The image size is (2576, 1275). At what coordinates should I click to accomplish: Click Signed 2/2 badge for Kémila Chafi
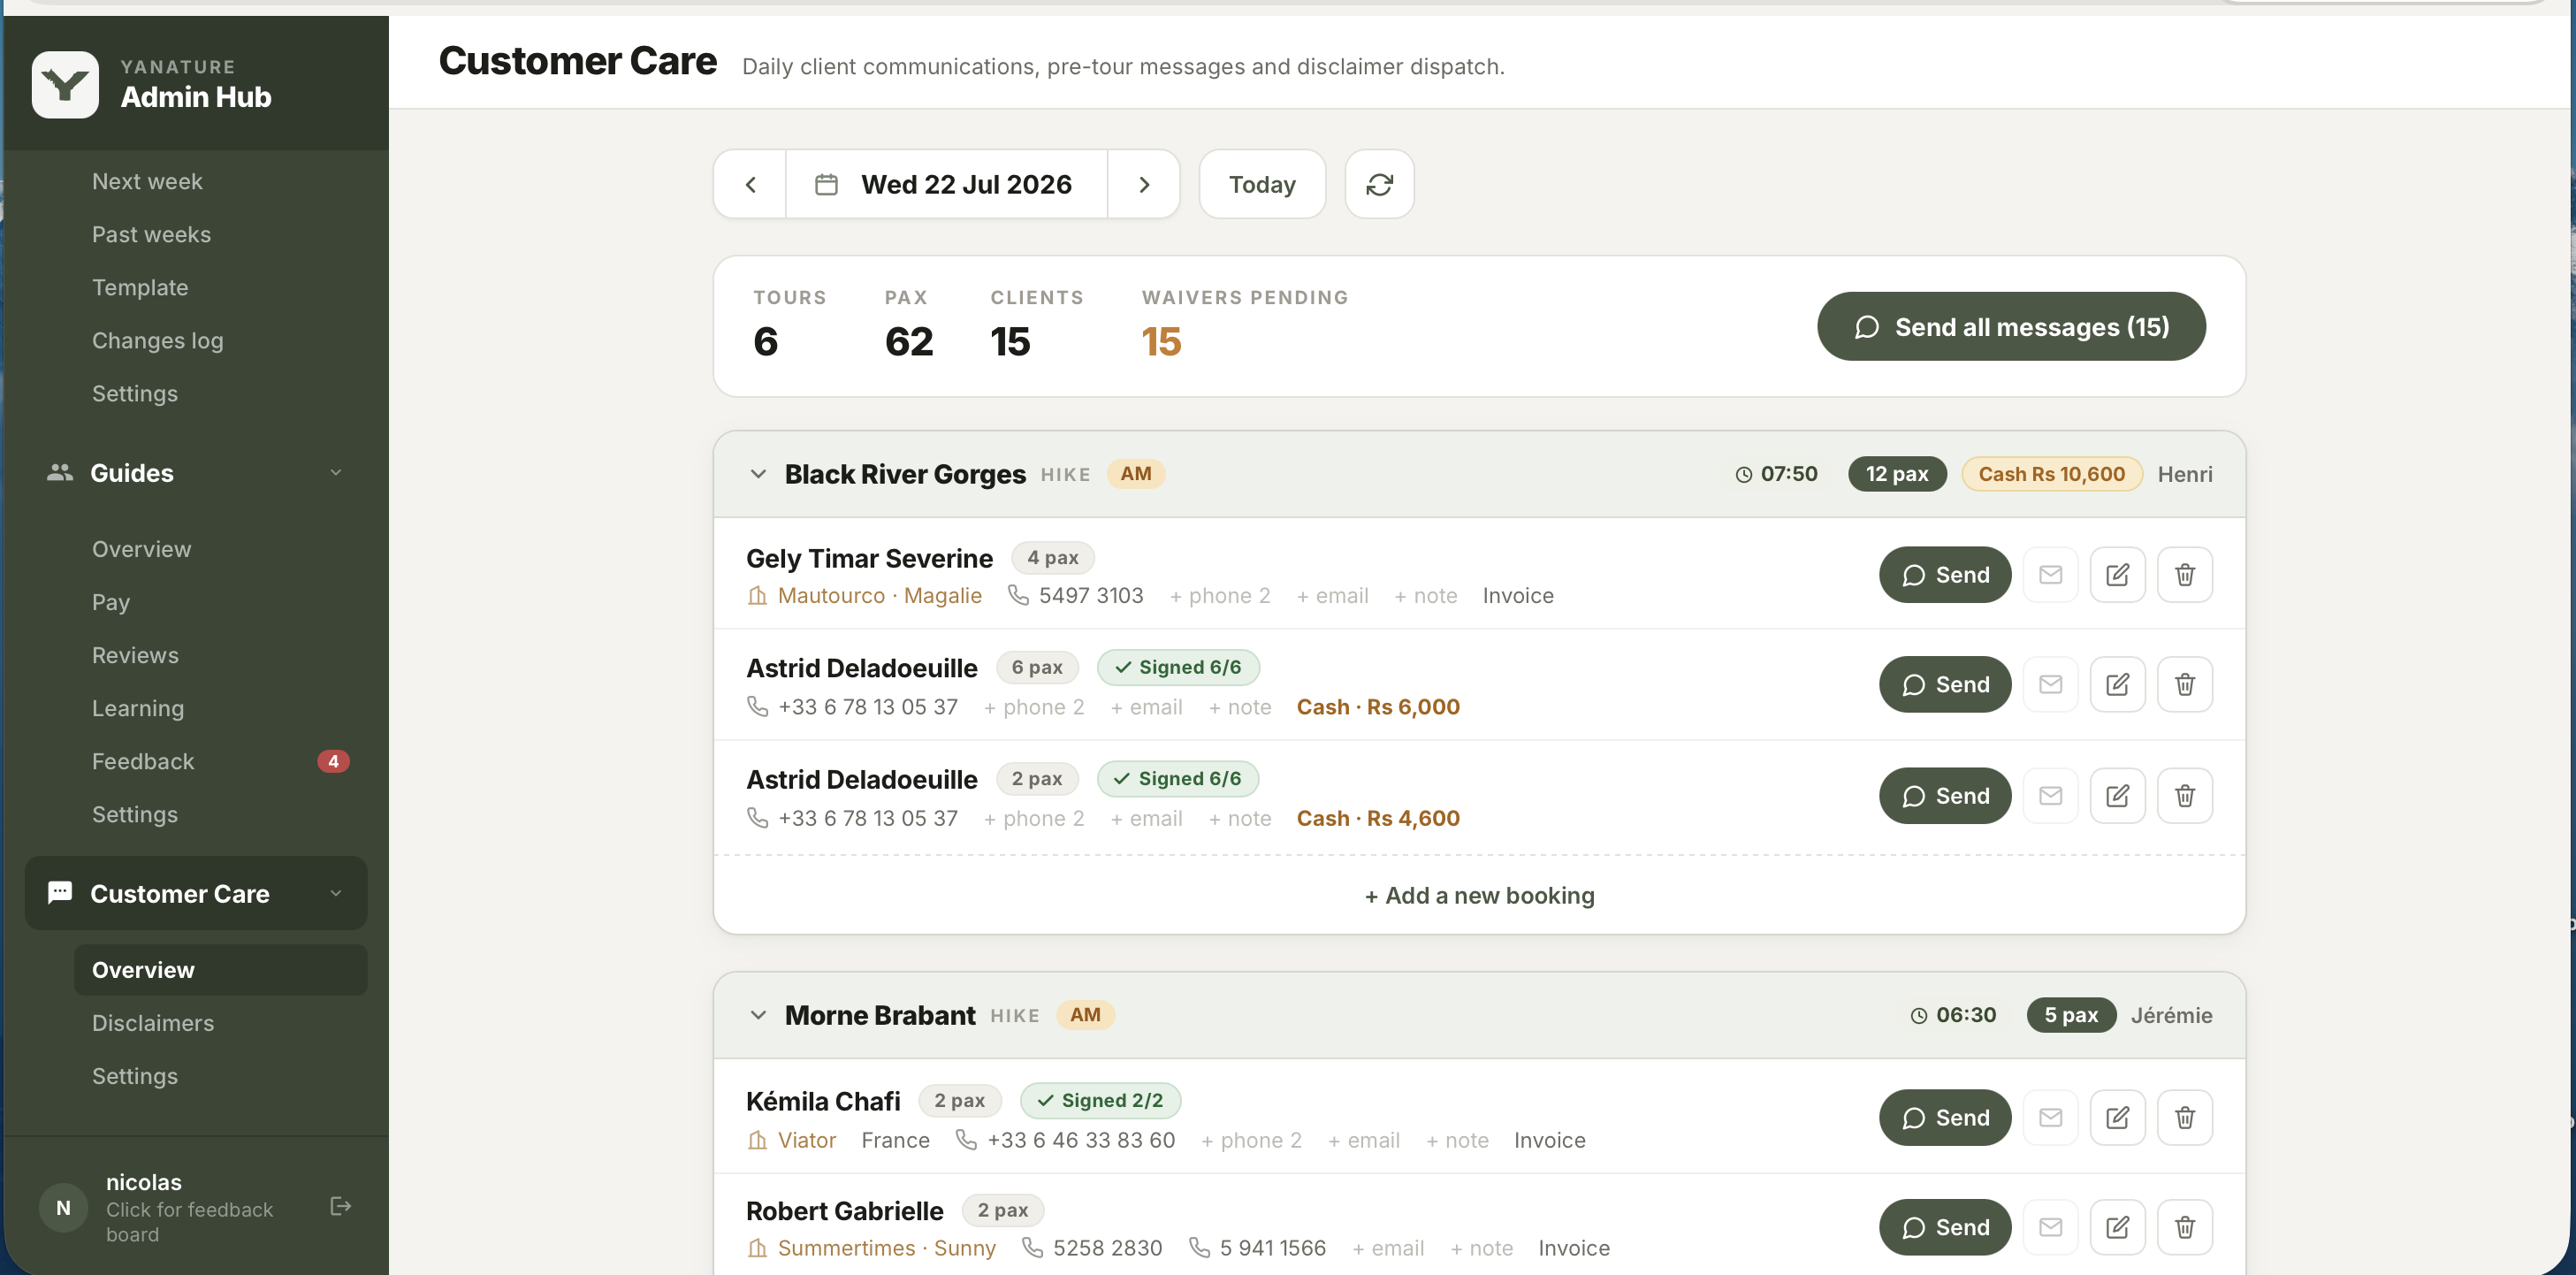pyautogui.click(x=1100, y=1101)
